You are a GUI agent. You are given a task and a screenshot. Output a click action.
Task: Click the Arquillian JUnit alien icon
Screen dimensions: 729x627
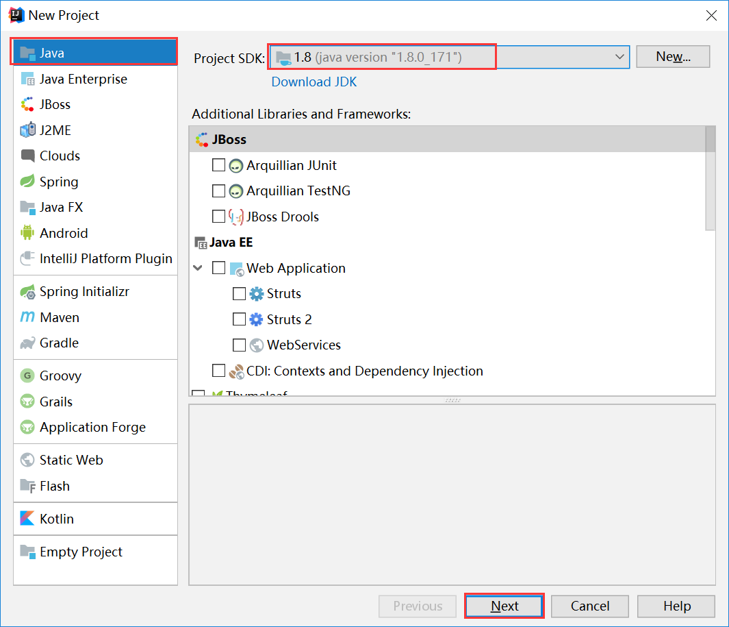pyautogui.click(x=236, y=166)
